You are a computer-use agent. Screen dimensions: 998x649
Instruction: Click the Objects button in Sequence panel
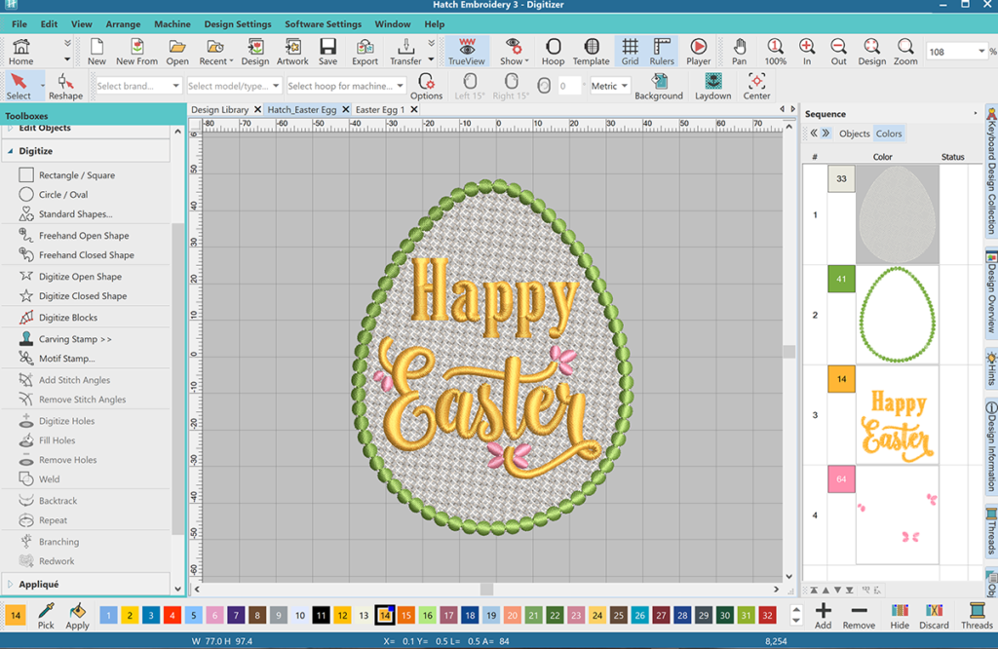pos(854,134)
